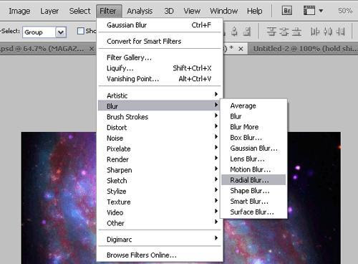Align horizontal centers of selected layers

click(x=234, y=32)
